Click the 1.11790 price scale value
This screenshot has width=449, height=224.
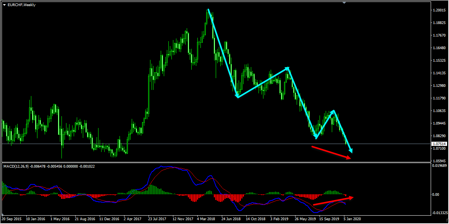(x=439, y=98)
